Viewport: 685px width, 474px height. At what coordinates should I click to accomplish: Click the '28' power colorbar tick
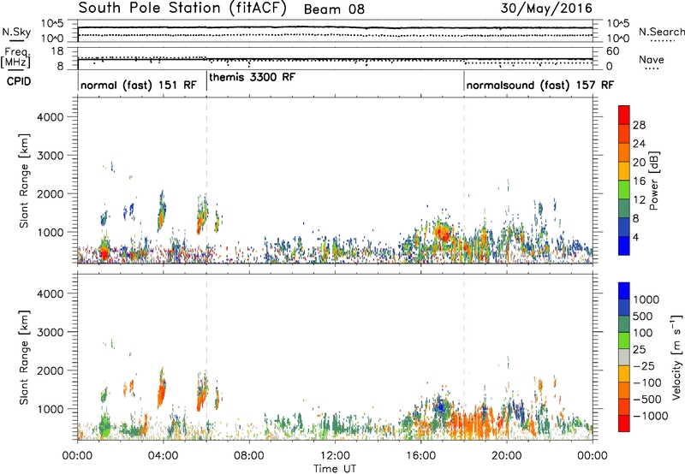pos(639,125)
